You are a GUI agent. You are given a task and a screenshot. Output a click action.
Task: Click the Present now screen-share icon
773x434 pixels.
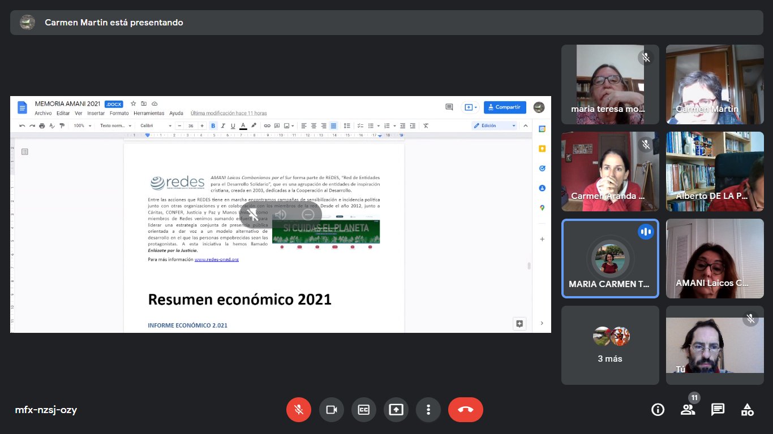pyautogui.click(x=396, y=410)
